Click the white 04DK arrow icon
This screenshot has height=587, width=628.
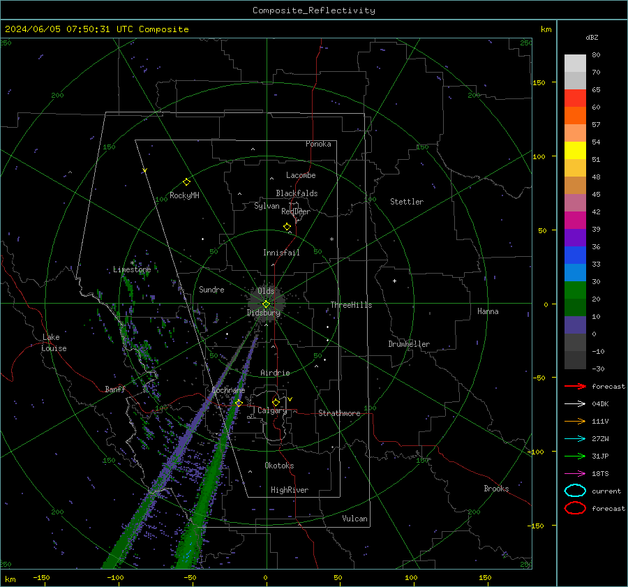tap(575, 403)
